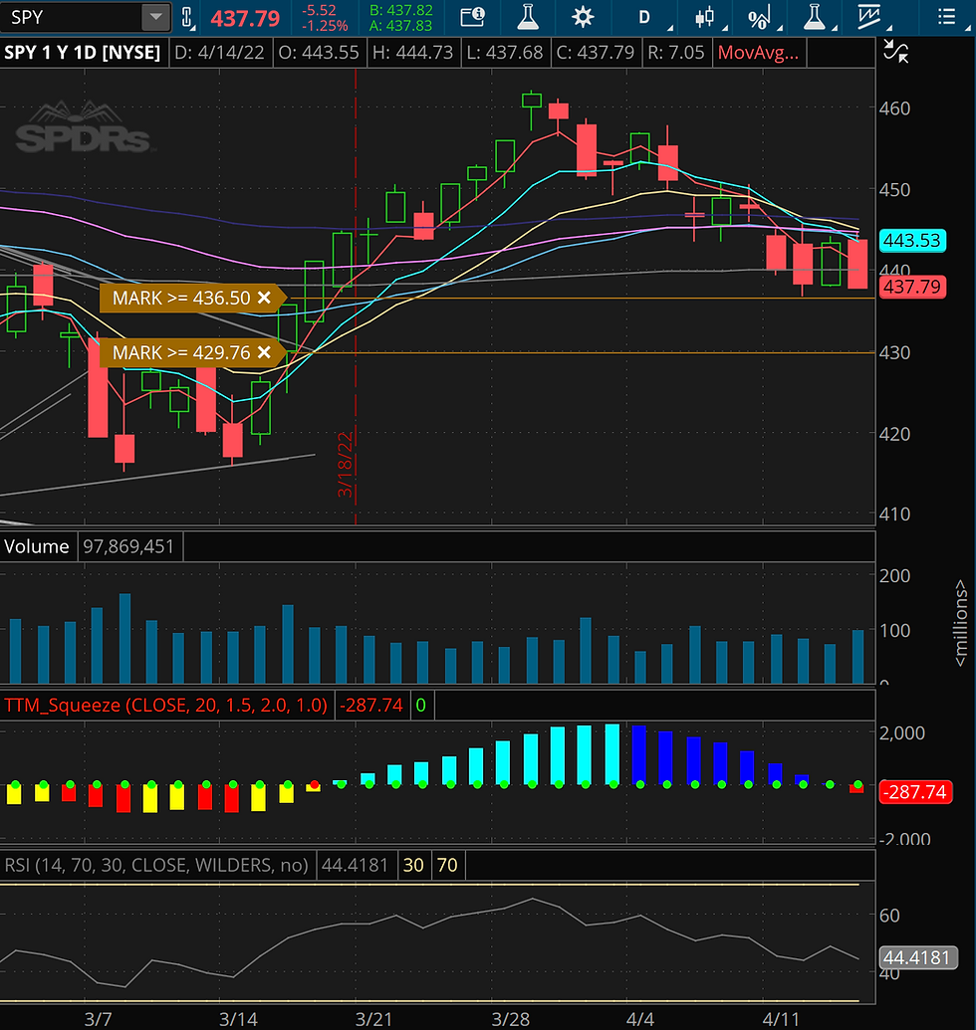Click the 3/18/22 vertical date marker

coord(346,464)
